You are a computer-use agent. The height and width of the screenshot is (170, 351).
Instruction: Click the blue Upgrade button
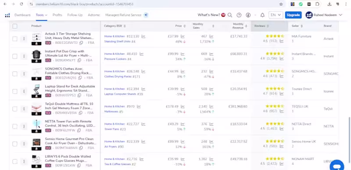(293, 15)
